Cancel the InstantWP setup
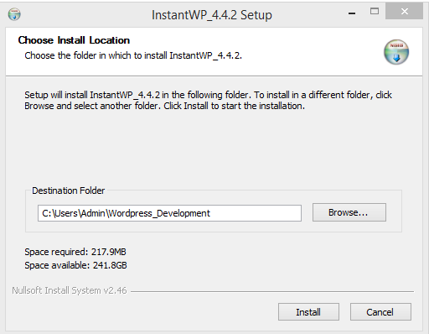The height and width of the screenshot is (334, 429). tap(380, 312)
